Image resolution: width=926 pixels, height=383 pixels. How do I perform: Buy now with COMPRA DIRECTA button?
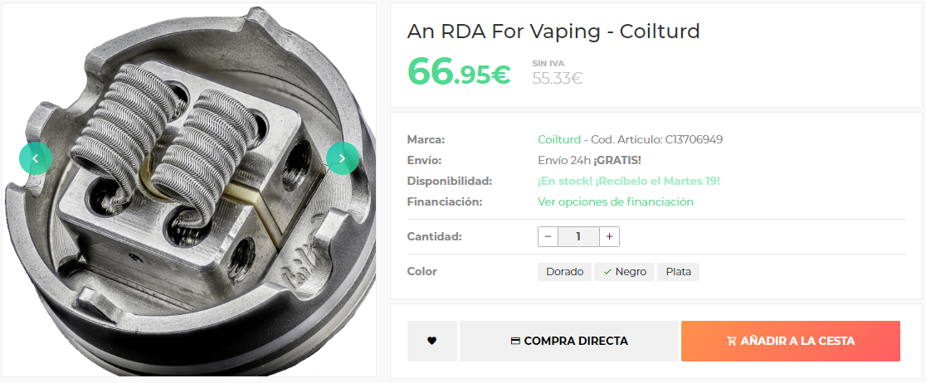click(568, 341)
